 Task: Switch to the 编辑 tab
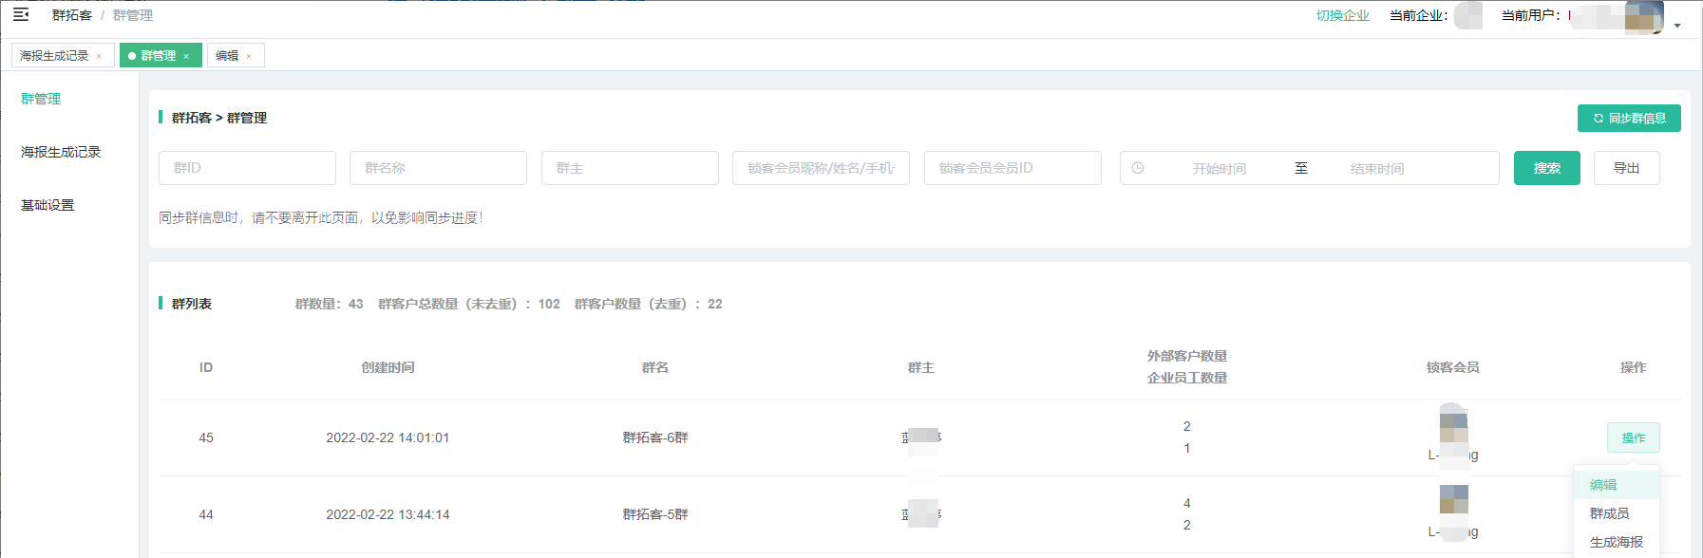[227, 56]
